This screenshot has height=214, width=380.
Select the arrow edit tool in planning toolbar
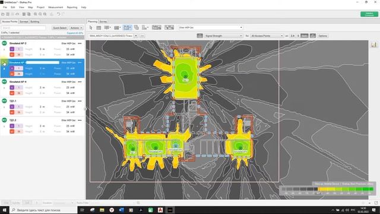(91, 27)
